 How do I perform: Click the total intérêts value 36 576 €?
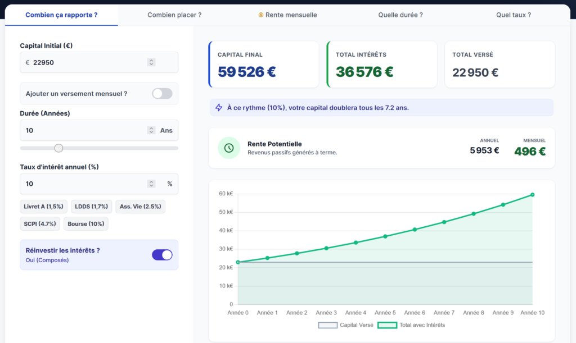[x=364, y=72]
